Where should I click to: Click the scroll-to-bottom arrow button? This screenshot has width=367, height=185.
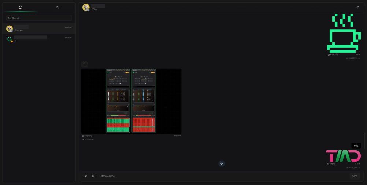click(222, 163)
